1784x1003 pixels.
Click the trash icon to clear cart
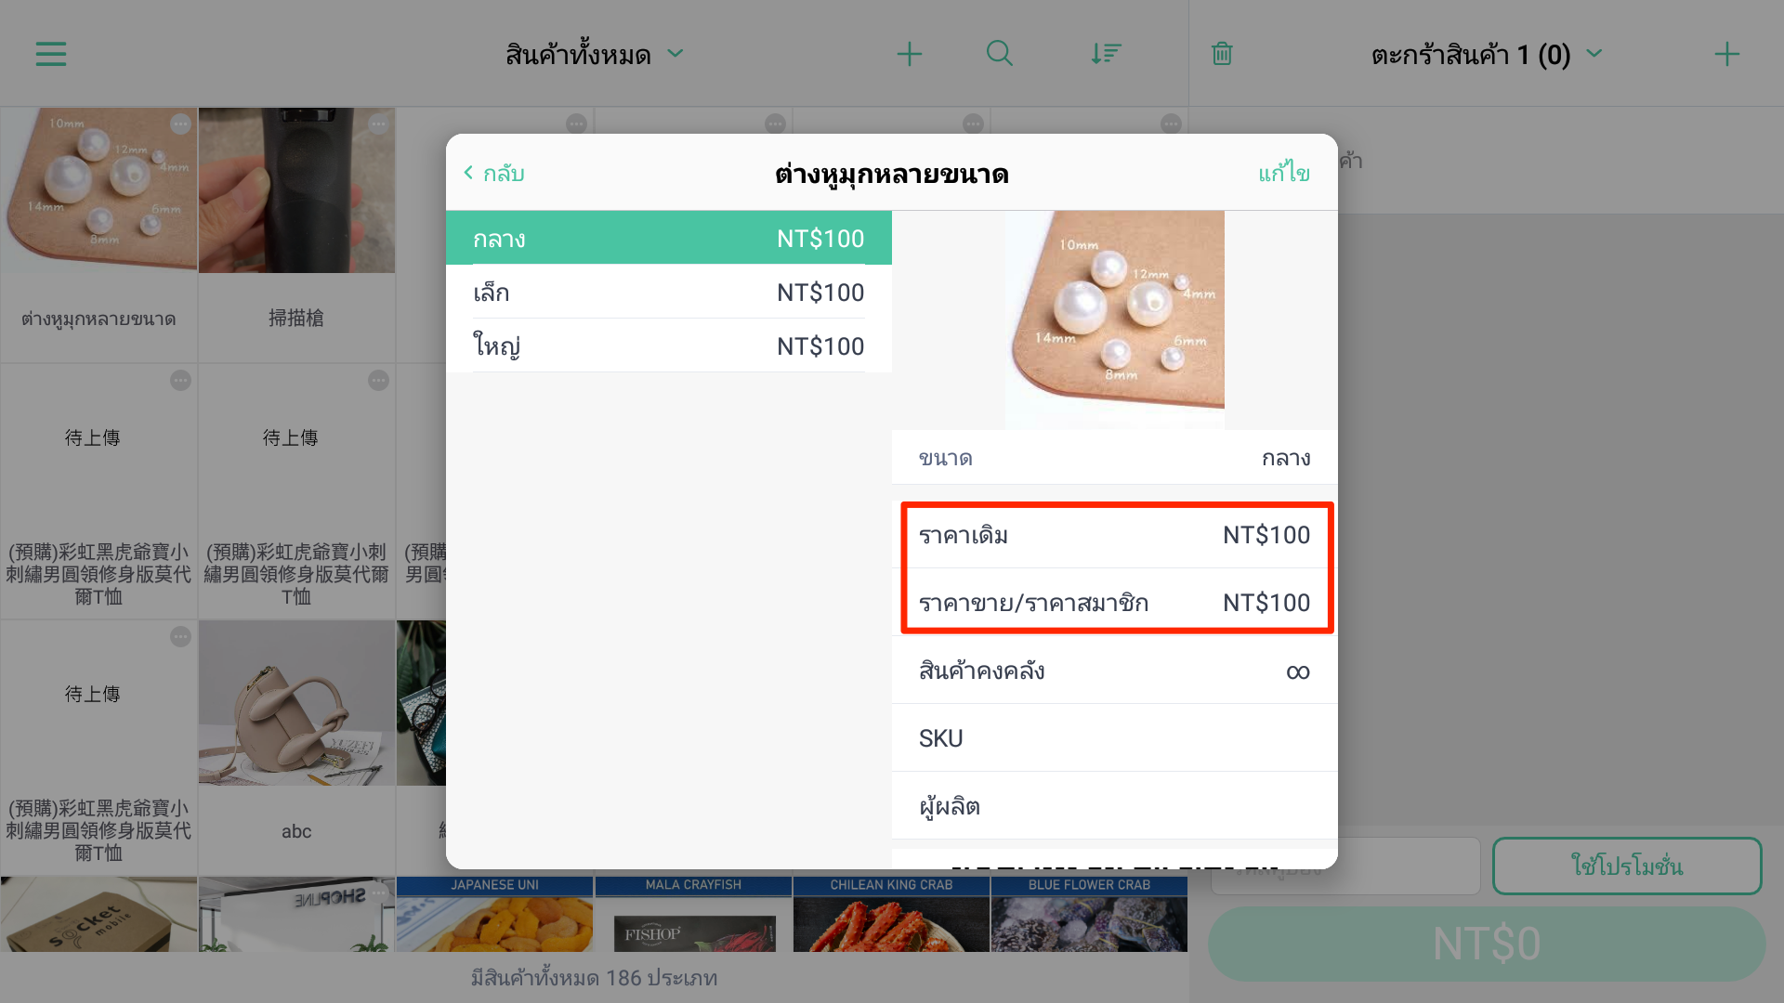pos(1222,54)
